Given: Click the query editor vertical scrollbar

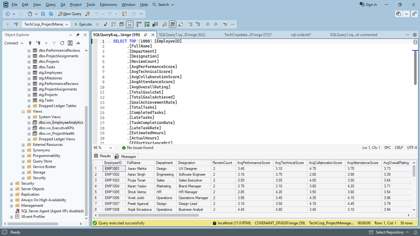Looking at the screenshot, I should [x=415, y=68].
